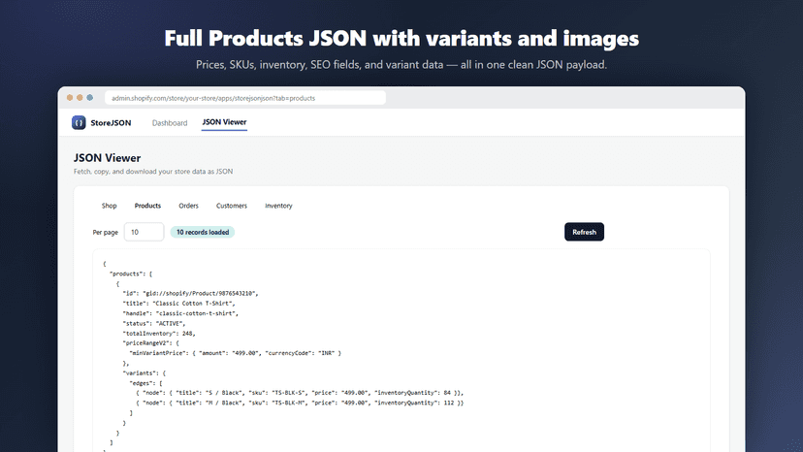The image size is (803, 452).
Task: Click the "variants": { line
Action: pyautogui.click(x=144, y=373)
